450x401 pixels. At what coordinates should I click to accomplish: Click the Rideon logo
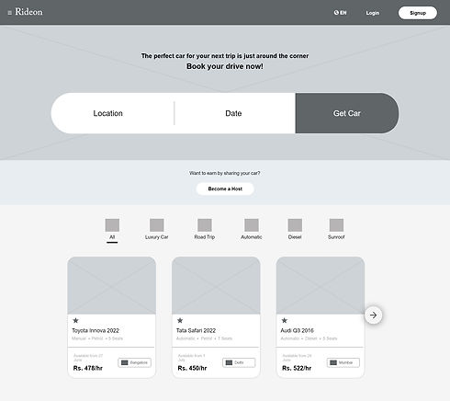pyautogui.click(x=28, y=12)
